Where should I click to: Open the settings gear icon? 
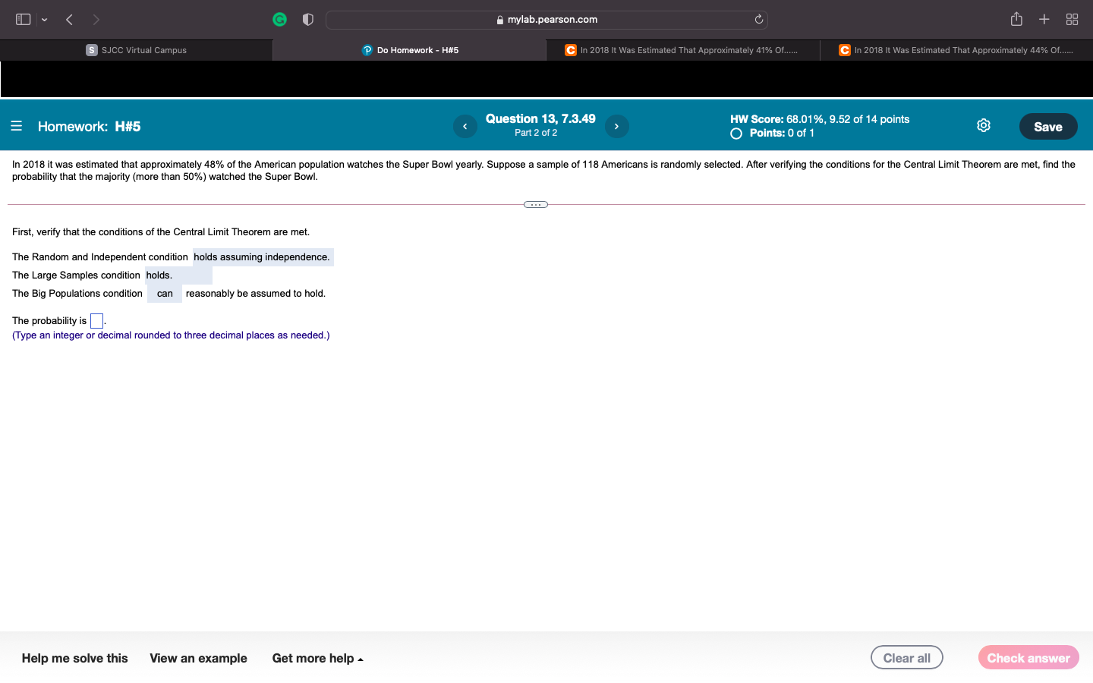pyautogui.click(x=984, y=125)
